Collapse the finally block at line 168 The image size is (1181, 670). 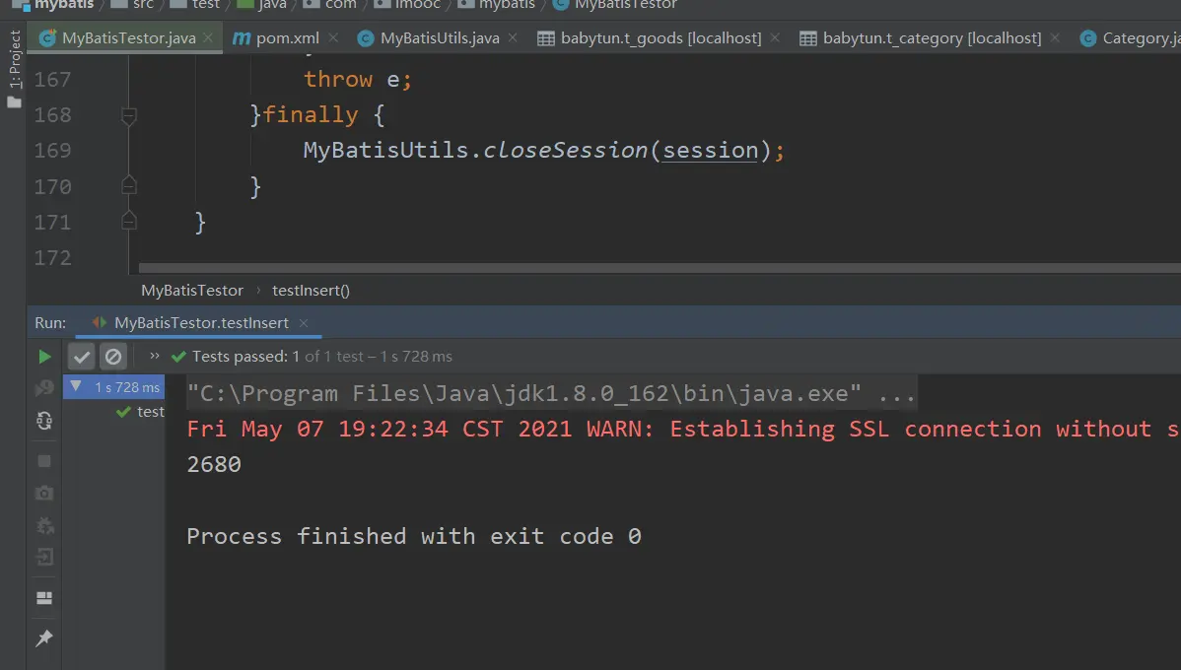coord(128,116)
